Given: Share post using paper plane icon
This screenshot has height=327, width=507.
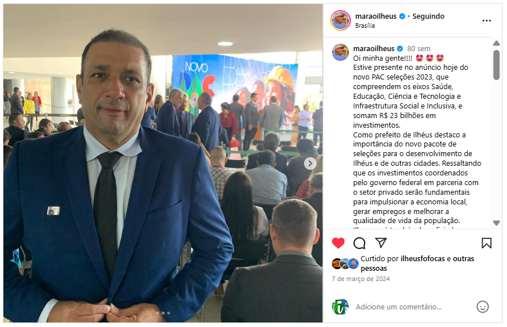Looking at the screenshot, I should coord(381,243).
